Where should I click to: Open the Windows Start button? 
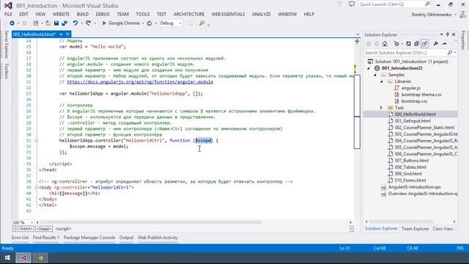coord(7,257)
